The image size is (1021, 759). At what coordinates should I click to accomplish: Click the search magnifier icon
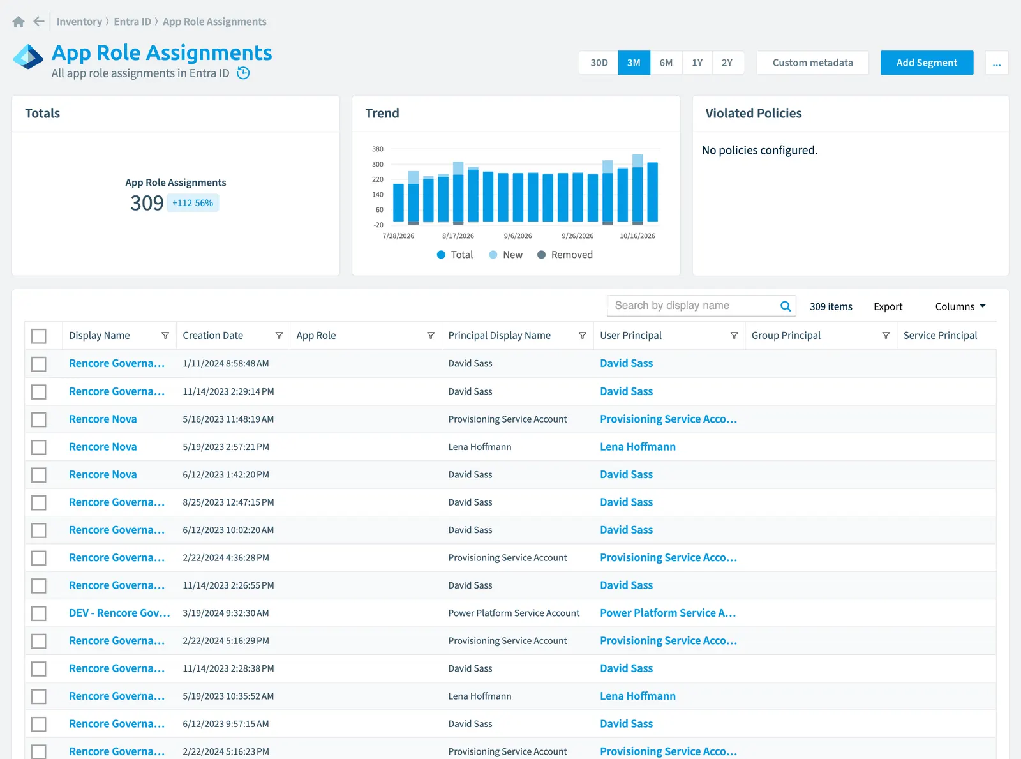click(x=786, y=306)
